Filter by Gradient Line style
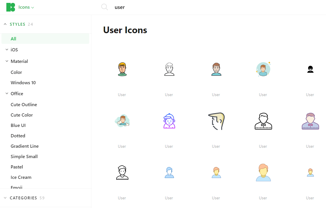 click(25, 146)
